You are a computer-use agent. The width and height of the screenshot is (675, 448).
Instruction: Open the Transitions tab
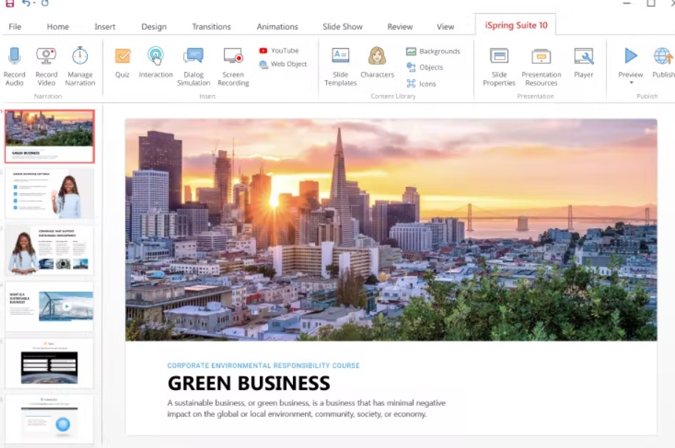tap(211, 26)
